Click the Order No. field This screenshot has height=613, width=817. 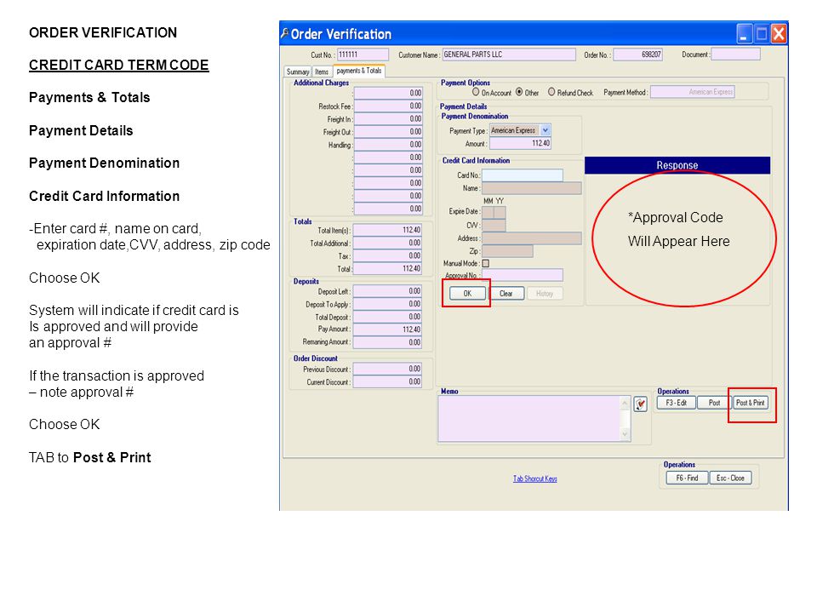pyautogui.click(x=637, y=54)
